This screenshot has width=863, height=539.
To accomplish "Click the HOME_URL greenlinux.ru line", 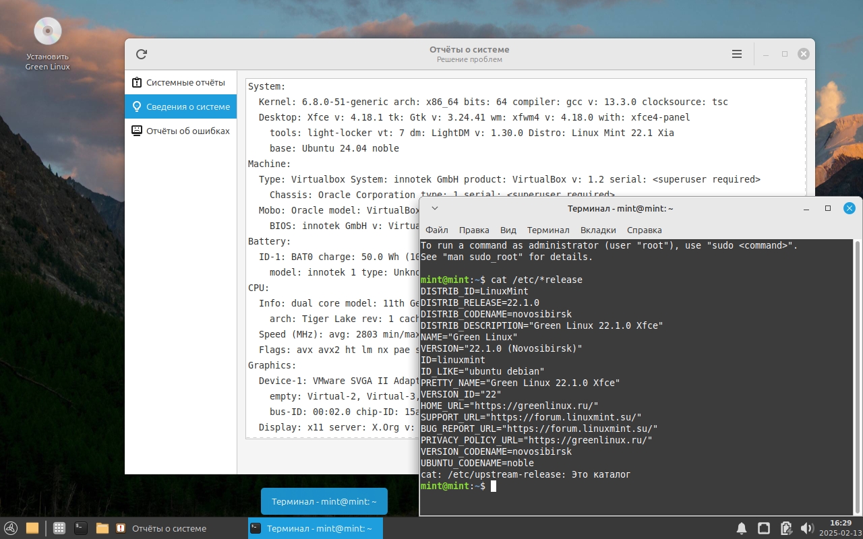I will click(510, 406).
